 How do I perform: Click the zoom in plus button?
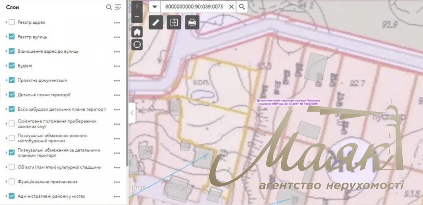(x=137, y=6)
